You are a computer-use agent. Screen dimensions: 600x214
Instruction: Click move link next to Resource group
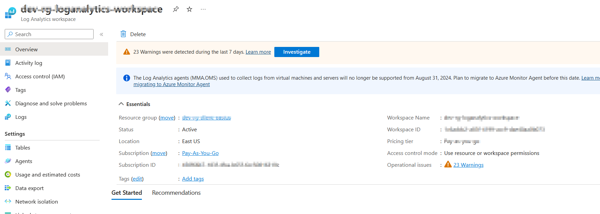167,118
